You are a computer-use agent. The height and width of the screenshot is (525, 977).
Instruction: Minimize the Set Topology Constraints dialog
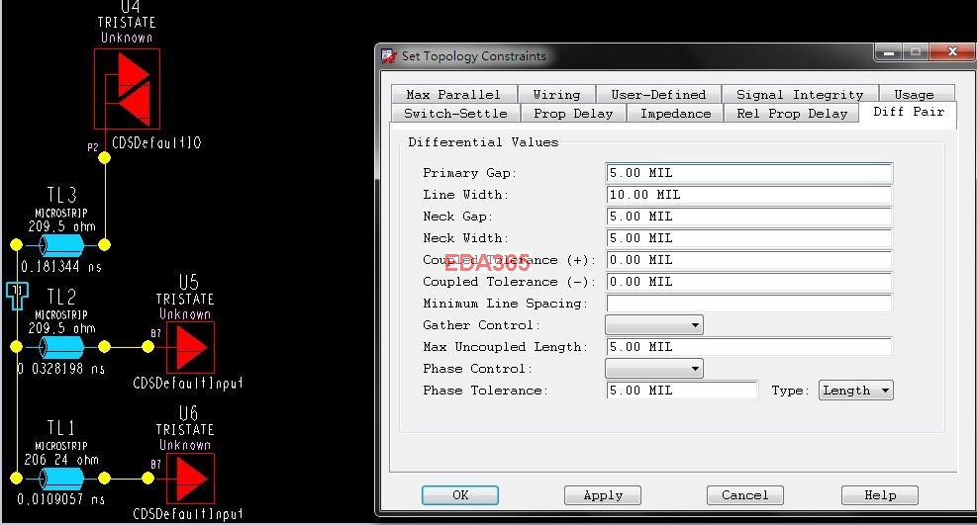889,52
